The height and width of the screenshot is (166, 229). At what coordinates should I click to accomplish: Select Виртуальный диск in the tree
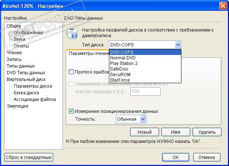[x=26, y=79]
